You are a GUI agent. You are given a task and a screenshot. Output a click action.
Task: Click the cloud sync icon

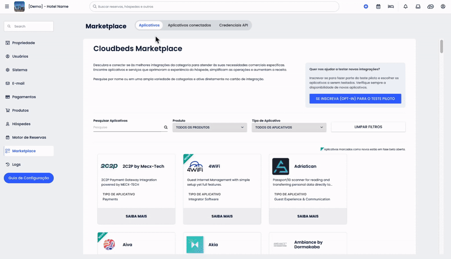[x=431, y=6]
